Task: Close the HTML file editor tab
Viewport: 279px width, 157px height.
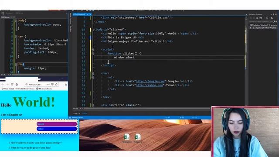Action: pyautogui.click(x=90, y=14)
